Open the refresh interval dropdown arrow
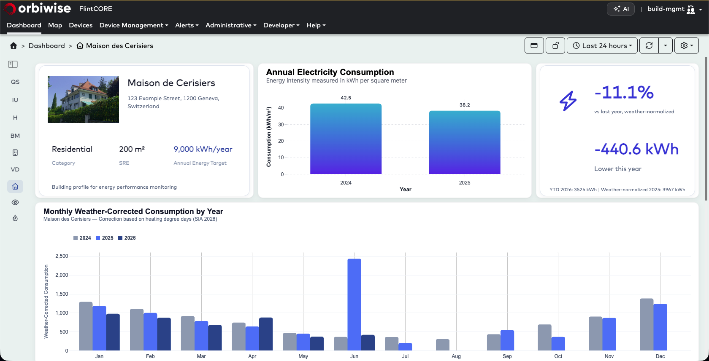Viewport: 709px width, 361px height. [666, 45]
